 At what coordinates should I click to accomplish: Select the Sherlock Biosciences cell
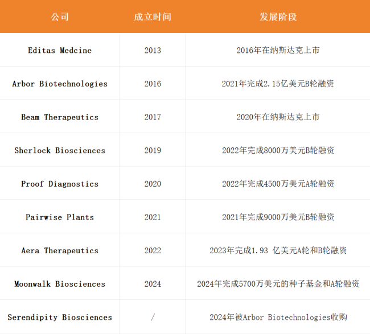[x=60, y=150]
